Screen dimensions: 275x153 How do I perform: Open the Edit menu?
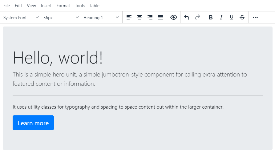tap(18, 6)
